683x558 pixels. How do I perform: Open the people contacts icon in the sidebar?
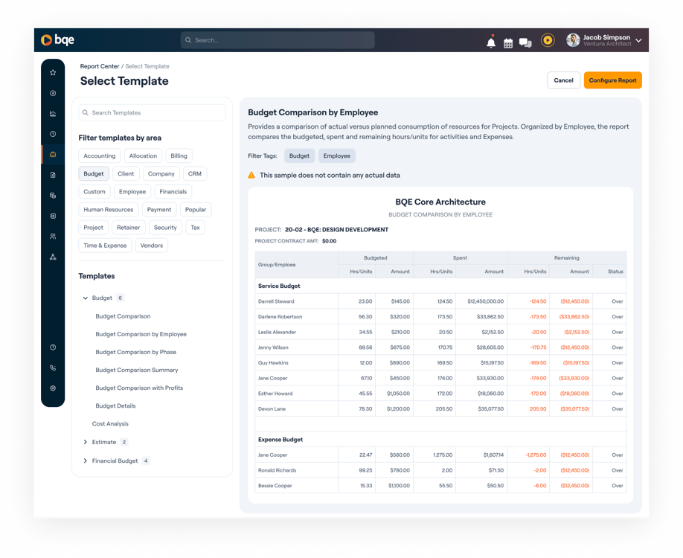click(x=53, y=236)
